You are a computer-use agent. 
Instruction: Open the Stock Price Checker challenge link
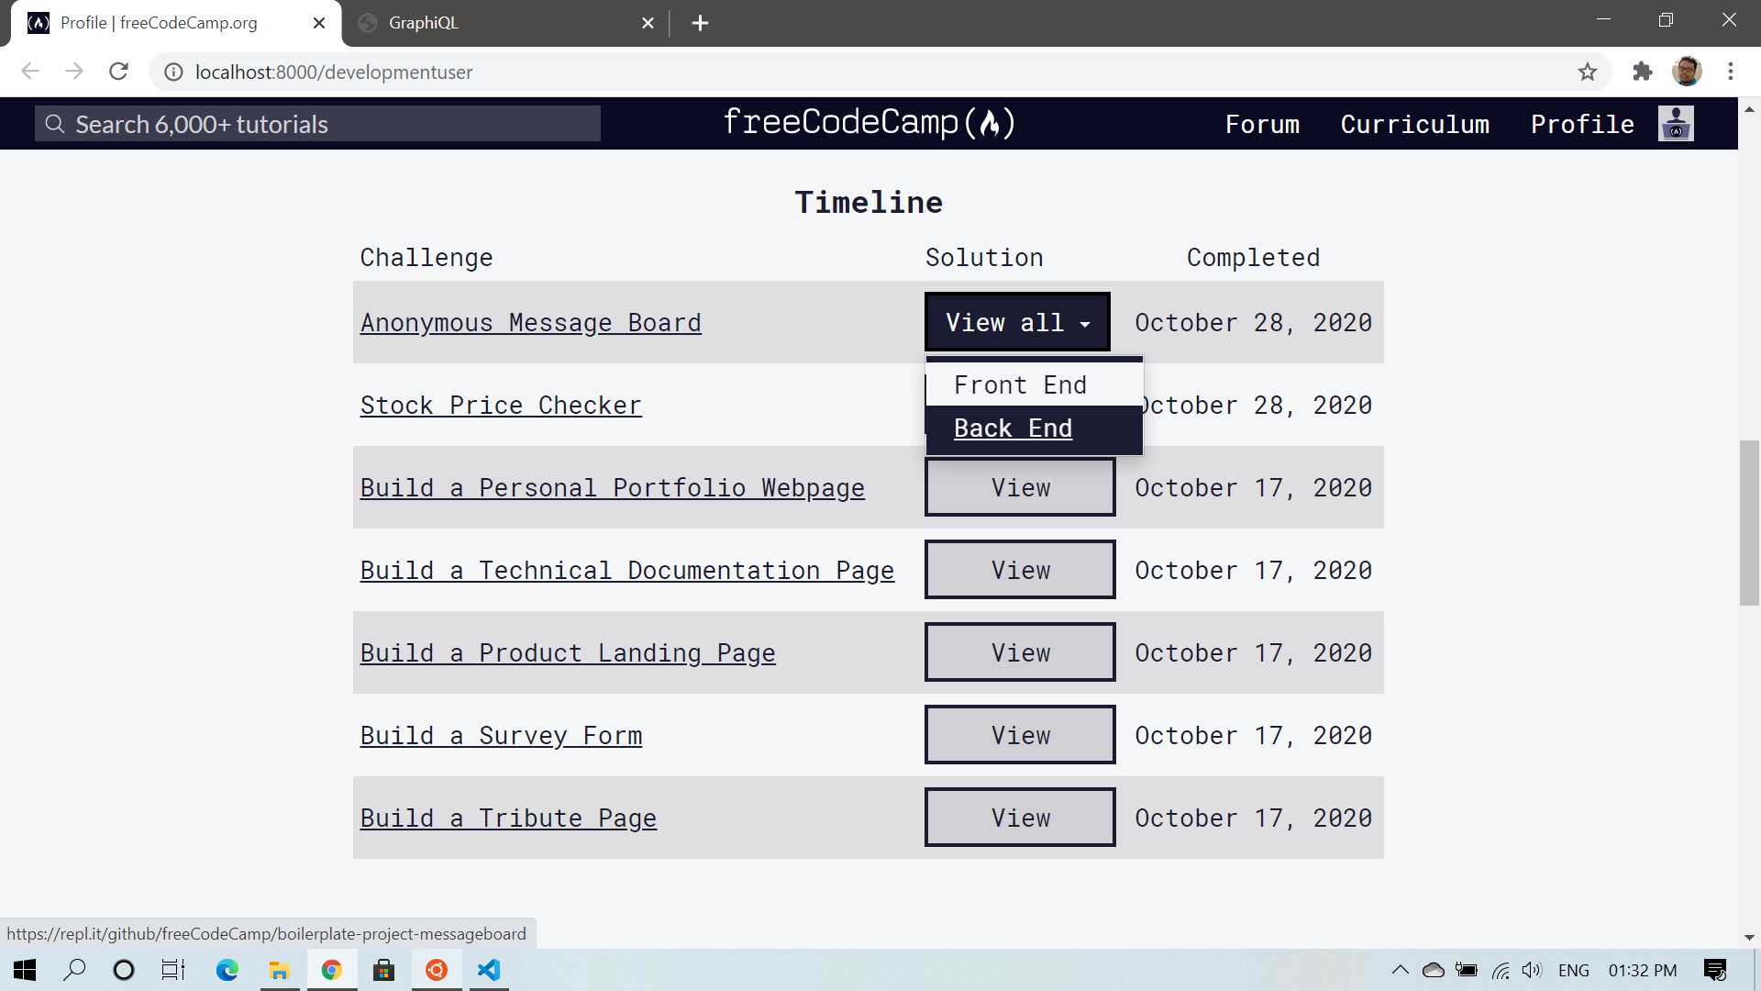501,405
